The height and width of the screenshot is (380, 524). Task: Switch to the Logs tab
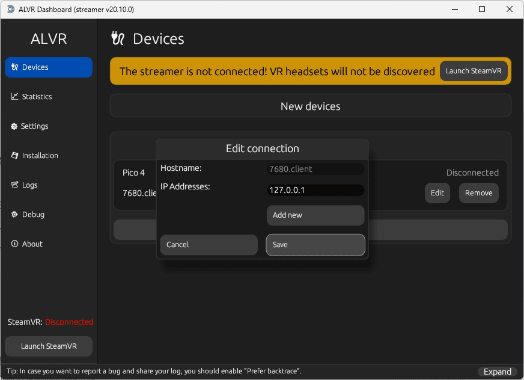point(24,185)
